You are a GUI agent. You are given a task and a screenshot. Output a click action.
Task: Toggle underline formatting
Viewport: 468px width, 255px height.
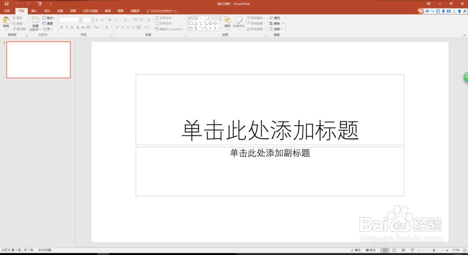(72, 28)
